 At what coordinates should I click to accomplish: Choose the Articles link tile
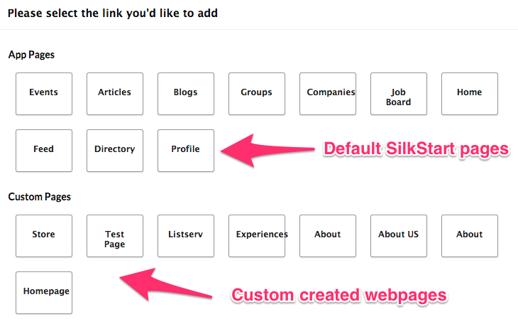(115, 93)
